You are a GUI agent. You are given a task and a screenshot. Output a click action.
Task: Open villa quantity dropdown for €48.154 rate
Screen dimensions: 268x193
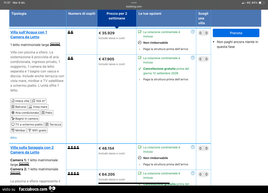pos(203,148)
